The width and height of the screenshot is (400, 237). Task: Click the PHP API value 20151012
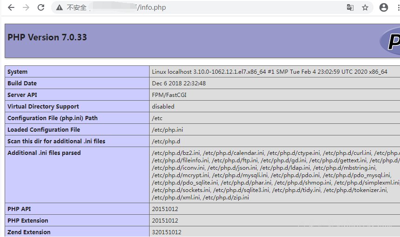pos(165,209)
